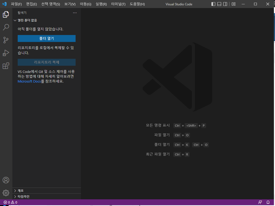Open the Explorer view in activity bar
Image resolution: width=275 pixels, height=206 pixels.
(6, 14)
